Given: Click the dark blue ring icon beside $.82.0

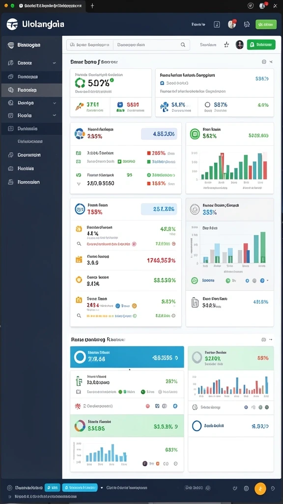Looking at the screenshot, I should tap(197, 426).
